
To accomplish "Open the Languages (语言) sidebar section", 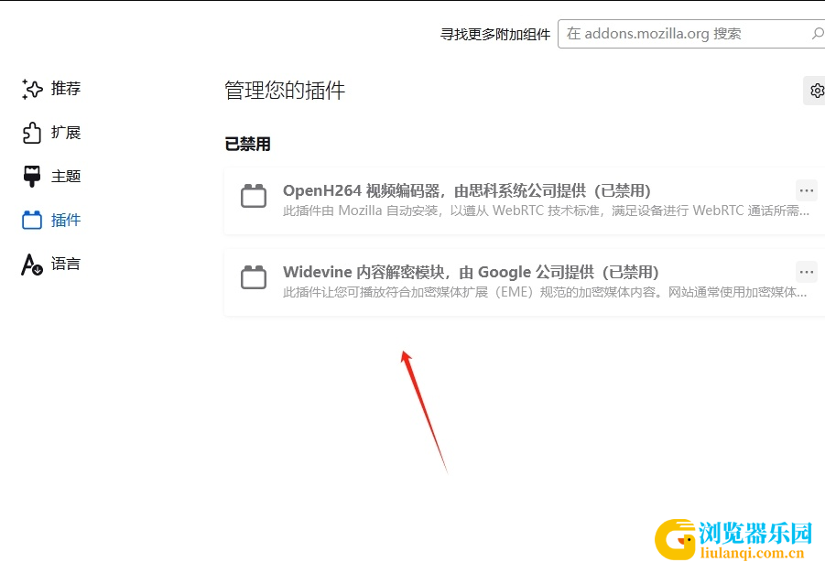I will tap(51, 264).
